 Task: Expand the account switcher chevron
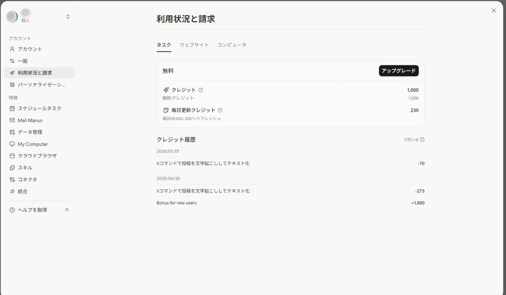coord(68,17)
